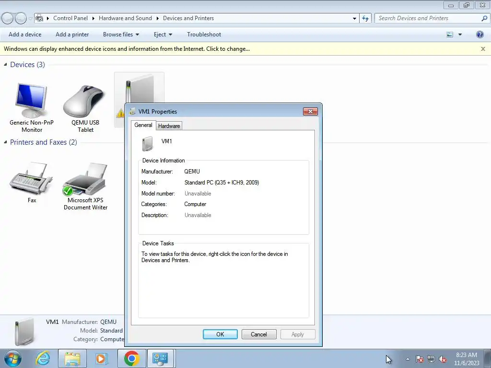Click the taskbar clock showing 8:23 AM
The height and width of the screenshot is (368, 491).
[x=467, y=359]
